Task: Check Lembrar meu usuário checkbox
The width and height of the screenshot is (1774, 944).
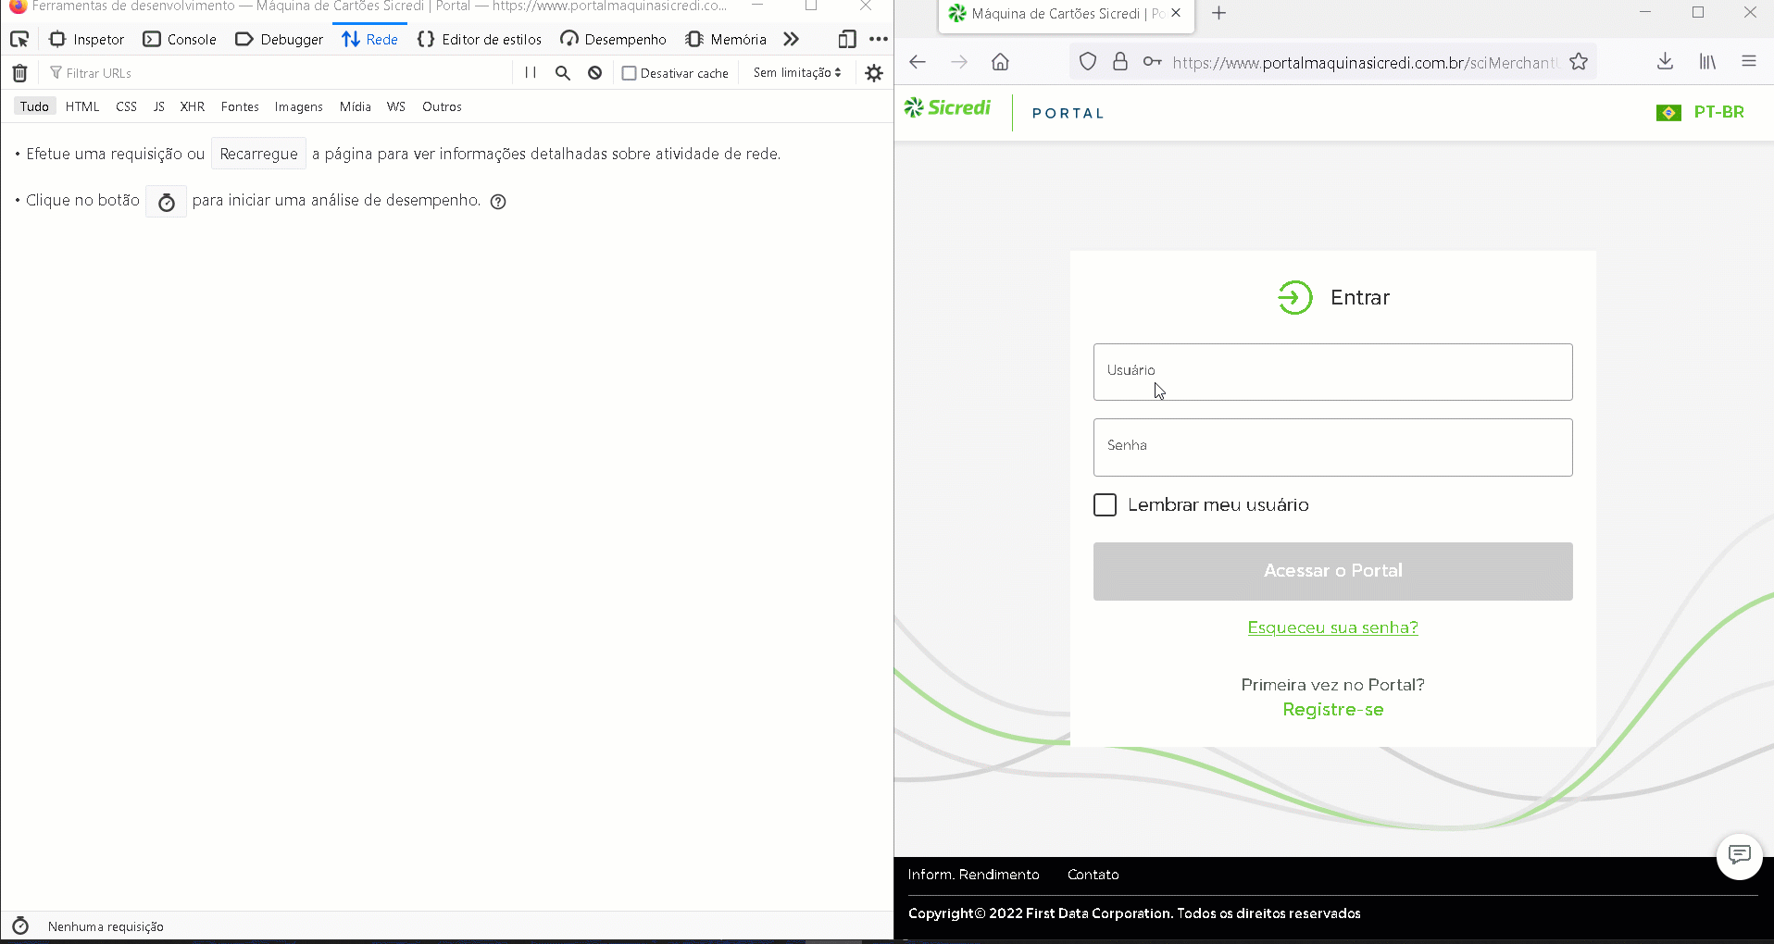Action: [x=1105, y=505]
